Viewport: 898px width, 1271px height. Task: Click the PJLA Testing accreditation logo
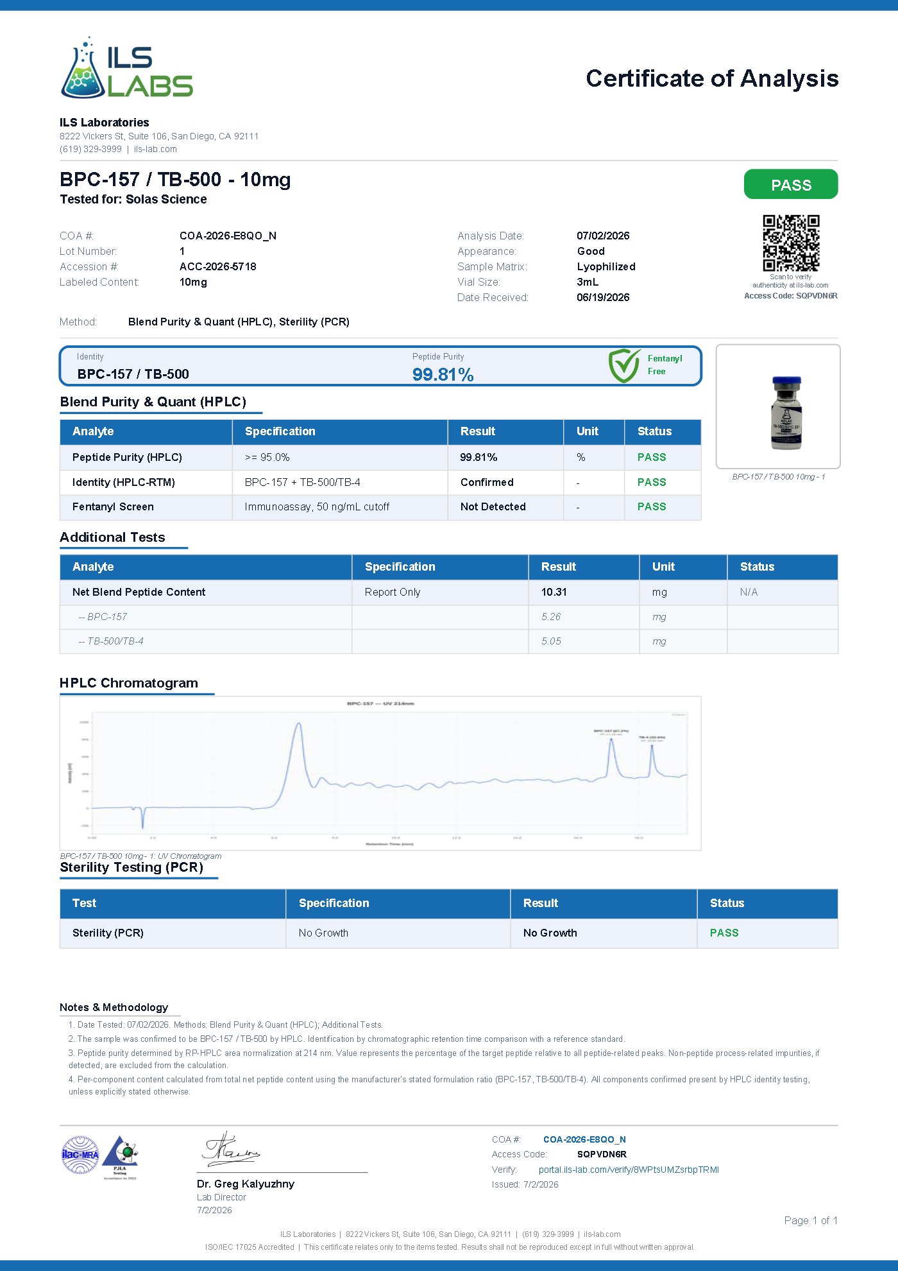(x=121, y=1157)
